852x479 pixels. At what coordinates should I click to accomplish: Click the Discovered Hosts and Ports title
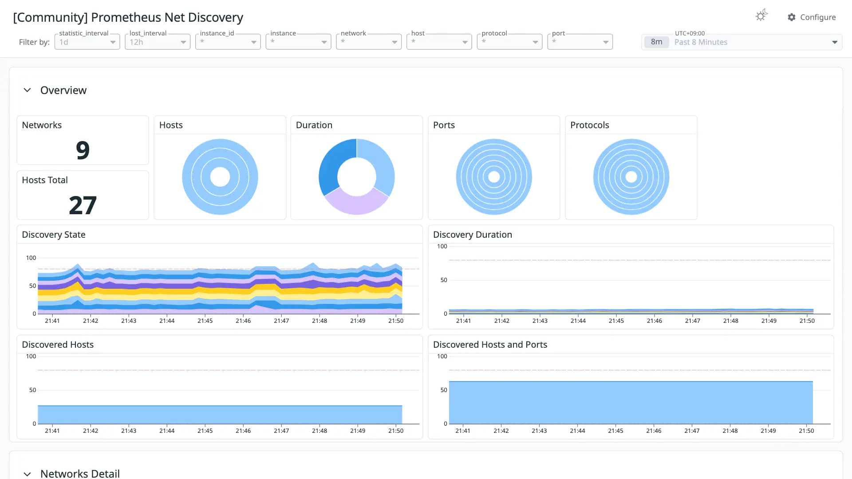[x=490, y=345]
